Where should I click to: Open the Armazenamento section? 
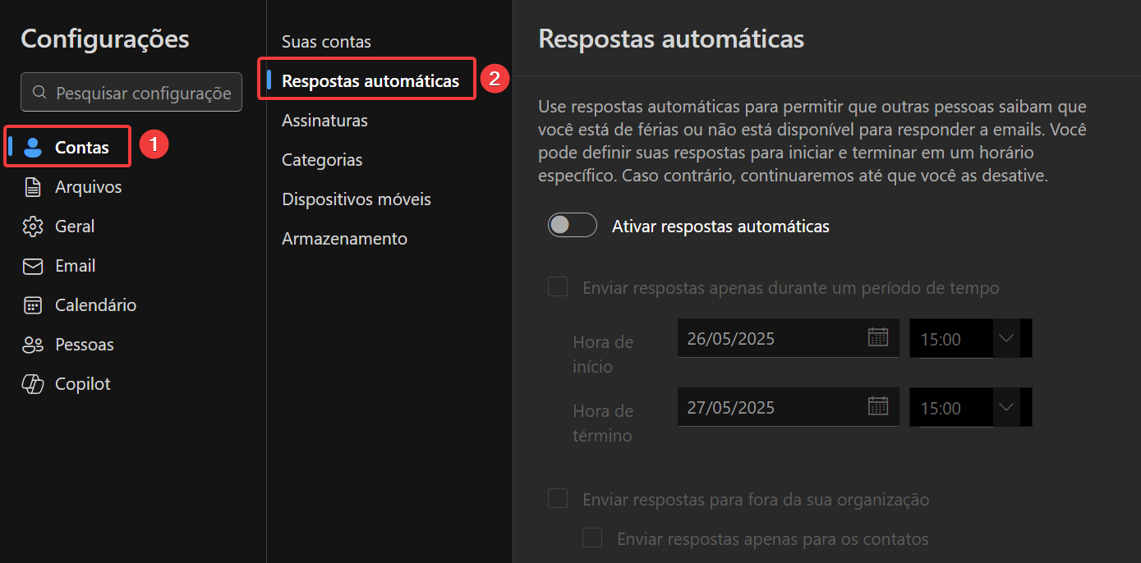[x=344, y=239]
